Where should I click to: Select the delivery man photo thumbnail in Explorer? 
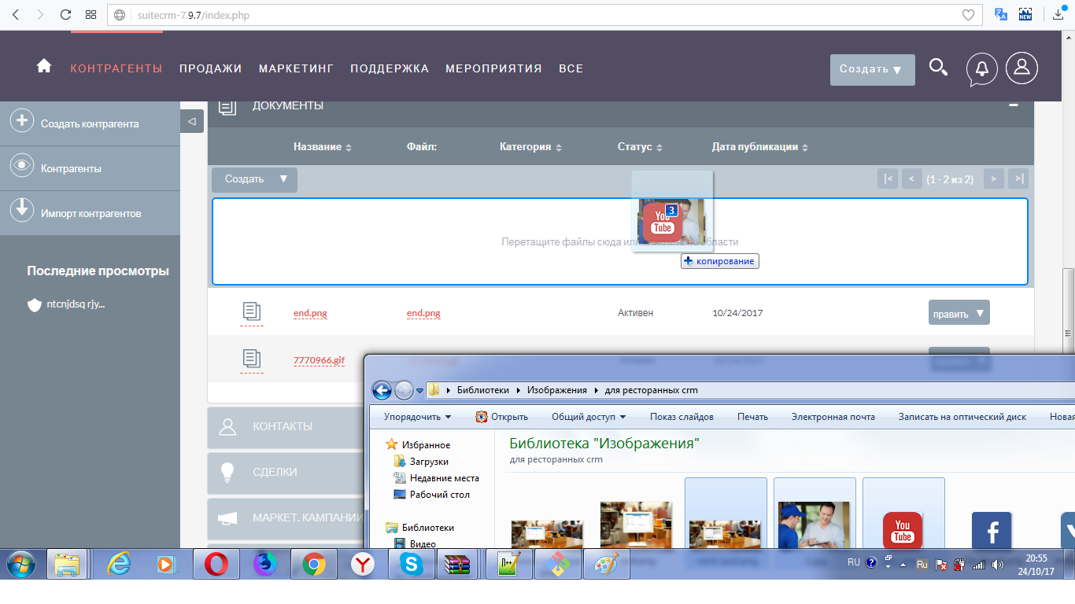pos(814,525)
